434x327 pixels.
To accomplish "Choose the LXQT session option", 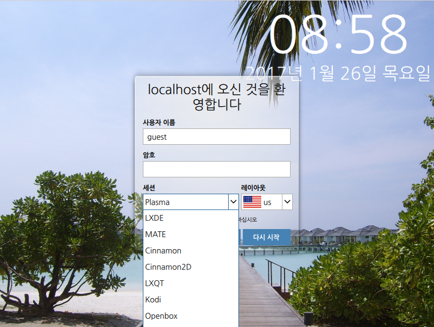I will coord(191,283).
